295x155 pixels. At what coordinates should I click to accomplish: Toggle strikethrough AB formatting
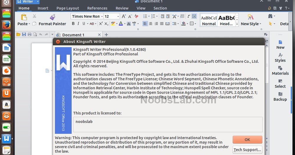[x=92, y=24]
